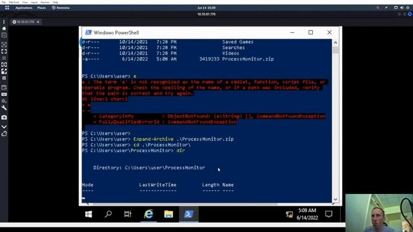Click the volume icon in top panel
The image size is (413, 232).
(x=402, y=8)
